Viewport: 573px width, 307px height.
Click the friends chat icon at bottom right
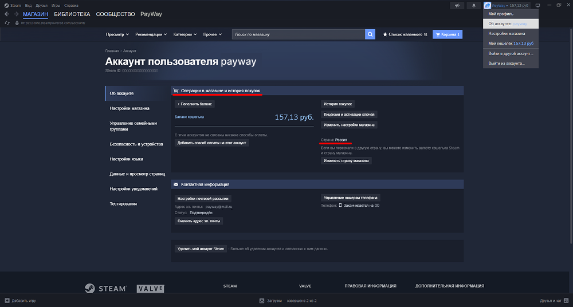[x=567, y=301]
